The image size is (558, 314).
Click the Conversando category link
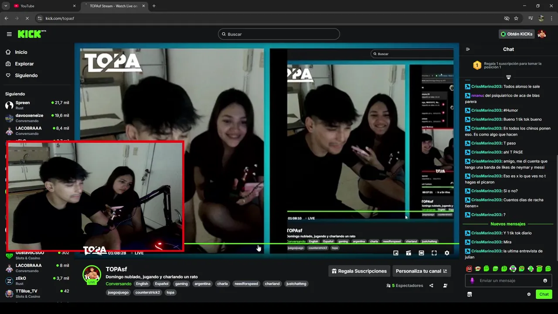[x=118, y=283]
